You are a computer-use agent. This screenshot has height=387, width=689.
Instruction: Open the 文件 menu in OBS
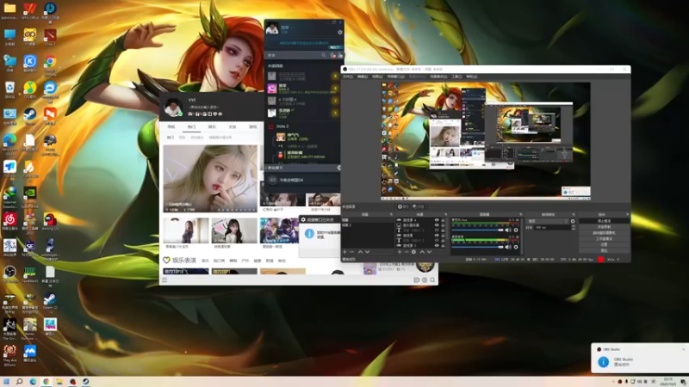(348, 77)
